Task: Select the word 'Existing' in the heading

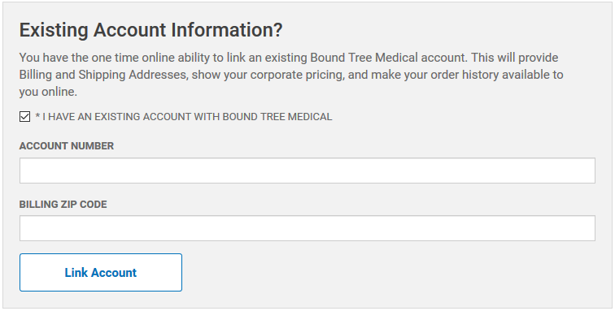Action: coord(54,30)
